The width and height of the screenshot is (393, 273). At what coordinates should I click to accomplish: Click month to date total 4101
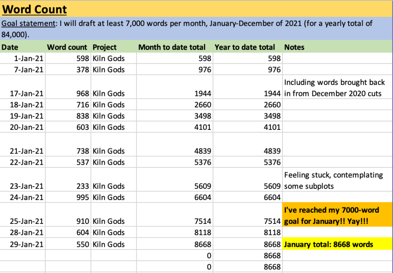click(175, 127)
